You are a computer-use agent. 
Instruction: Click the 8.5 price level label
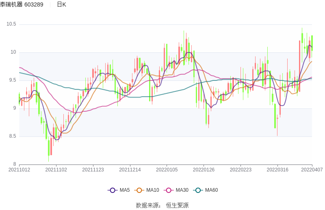point(12,136)
